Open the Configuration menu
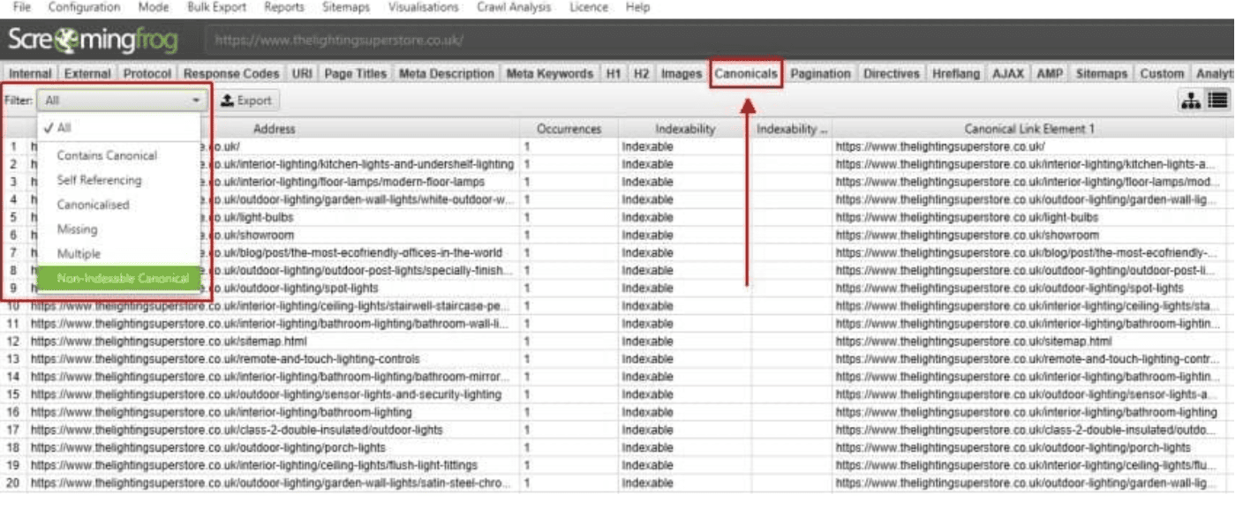 (84, 7)
